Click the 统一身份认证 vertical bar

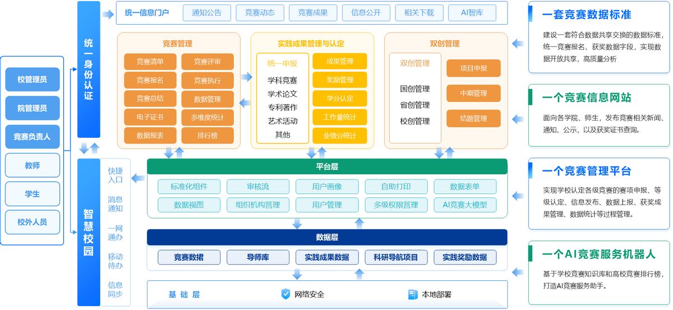[89, 69]
